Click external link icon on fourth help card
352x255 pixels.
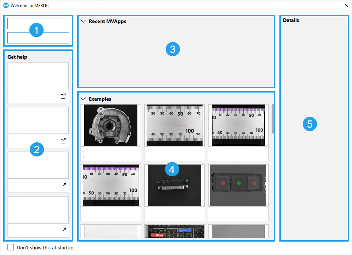coord(63,231)
